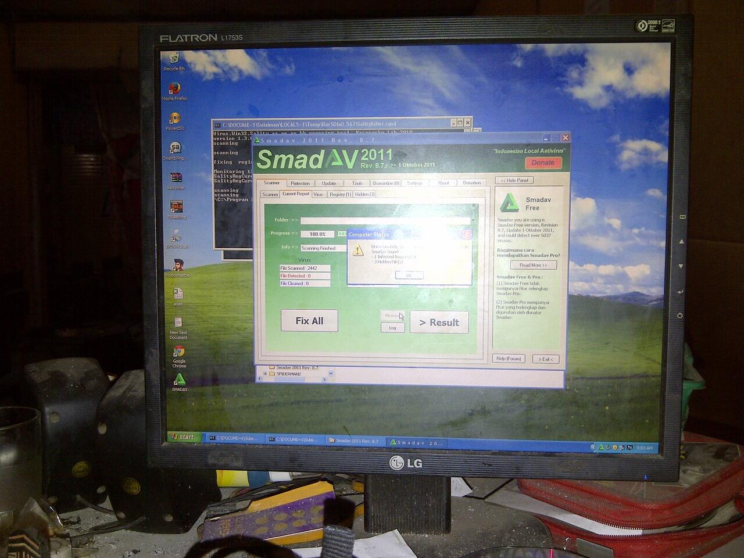This screenshot has width=744, height=558.
Task: Click the folder tree scroll down arrow
Action: [331, 373]
